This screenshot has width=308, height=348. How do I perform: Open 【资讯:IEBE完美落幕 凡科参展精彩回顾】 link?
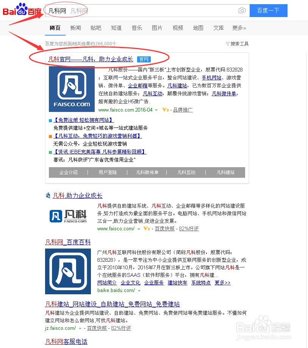pyautogui.click(x=100, y=152)
